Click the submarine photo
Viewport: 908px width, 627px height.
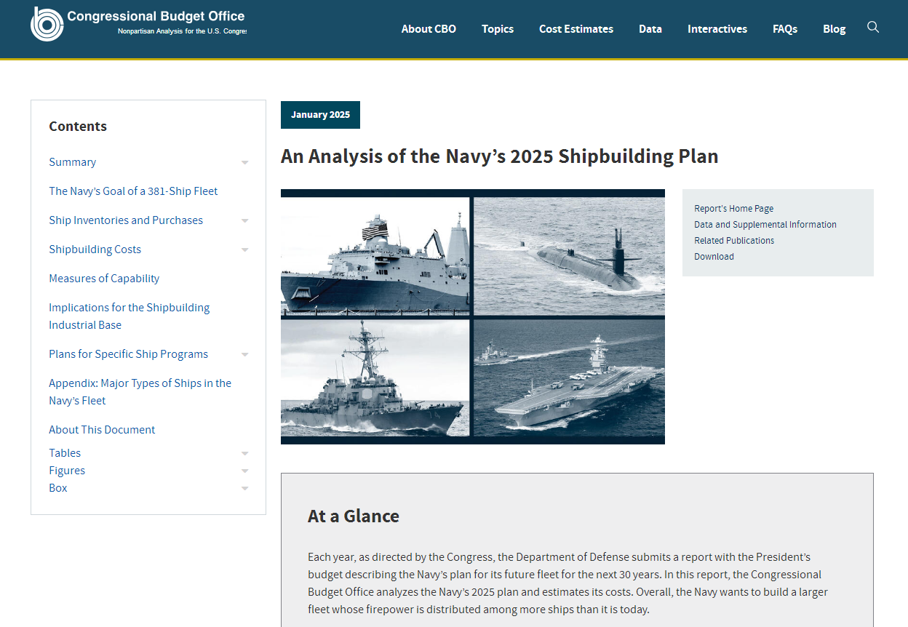[x=569, y=256]
